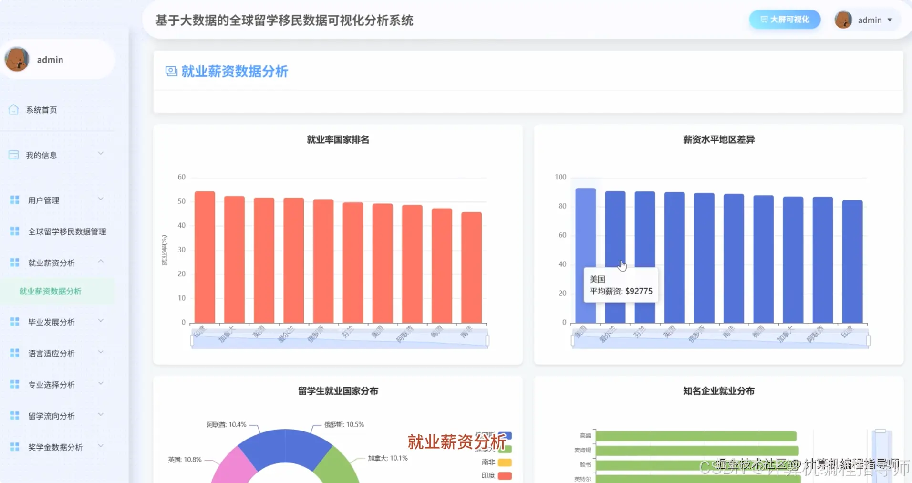Image resolution: width=912 pixels, height=483 pixels.
Task: Collapse the 就业薪资分析 section
Action: click(x=50, y=262)
